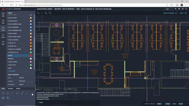Select the plain diagonal line tool
189x106 pixels.
coord(27,93)
